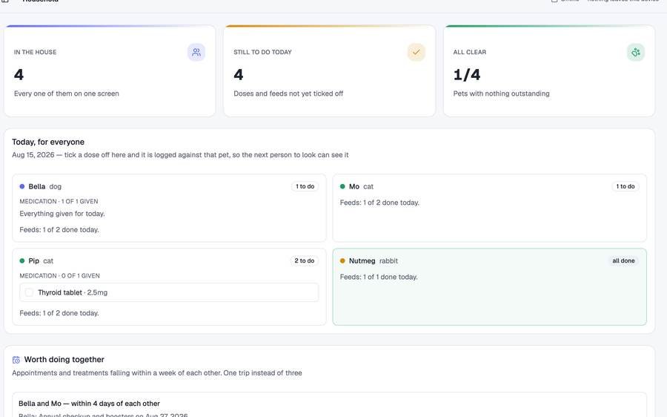This screenshot has width=667, height=417.
Task: Click 'MEDICATION · 1 OF 1 GIVEN' on Bella's card
Action: point(59,202)
